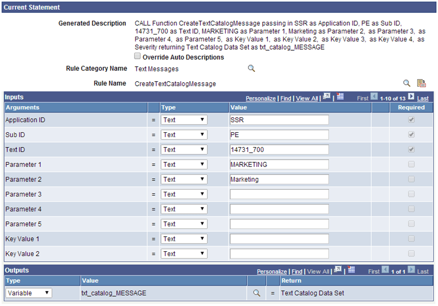Click the Required checkbox for Application ID
The width and height of the screenshot is (438, 306).
(411, 119)
